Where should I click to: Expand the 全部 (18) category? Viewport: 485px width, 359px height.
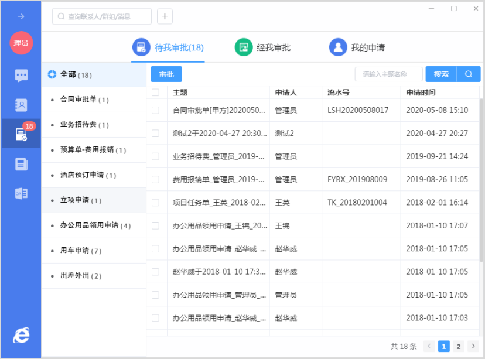tap(70, 74)
